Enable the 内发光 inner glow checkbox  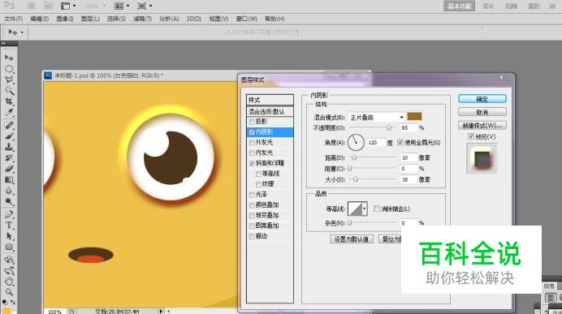(252, 153)
